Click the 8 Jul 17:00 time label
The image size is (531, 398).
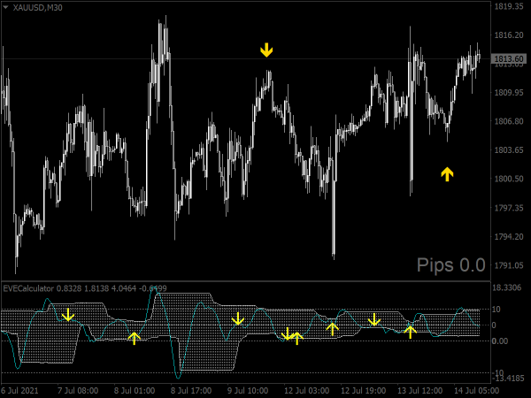click(x=191, y=391)
